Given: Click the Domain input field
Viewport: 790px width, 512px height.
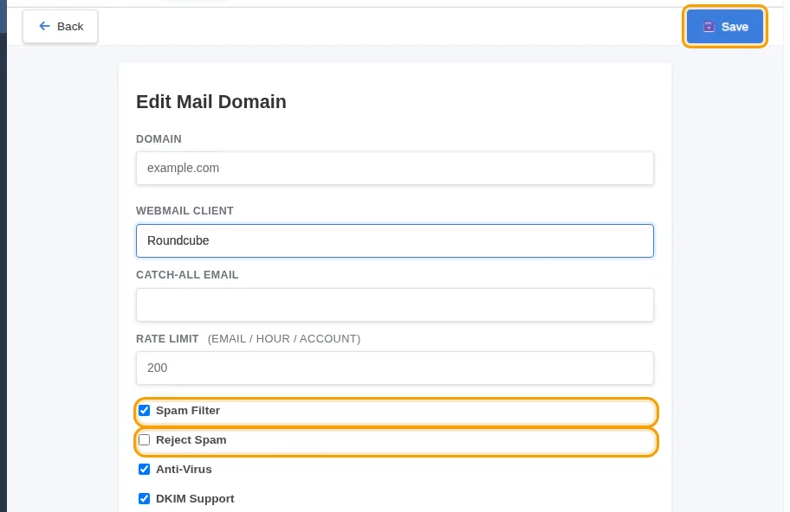Looking at the screenshot, I should pos(394,168).
